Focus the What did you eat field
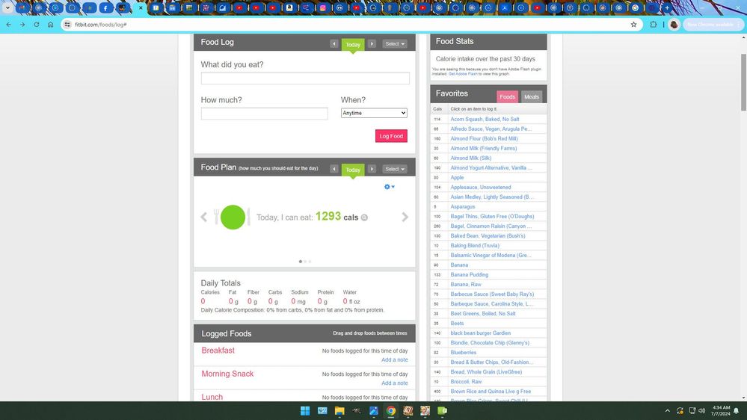Viewport: 747px width, 420px height. point(305,78)
